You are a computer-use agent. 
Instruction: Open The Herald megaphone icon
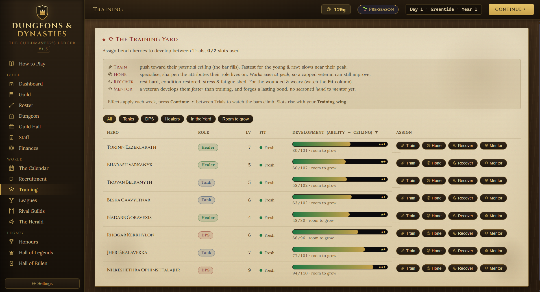[11, 222]
